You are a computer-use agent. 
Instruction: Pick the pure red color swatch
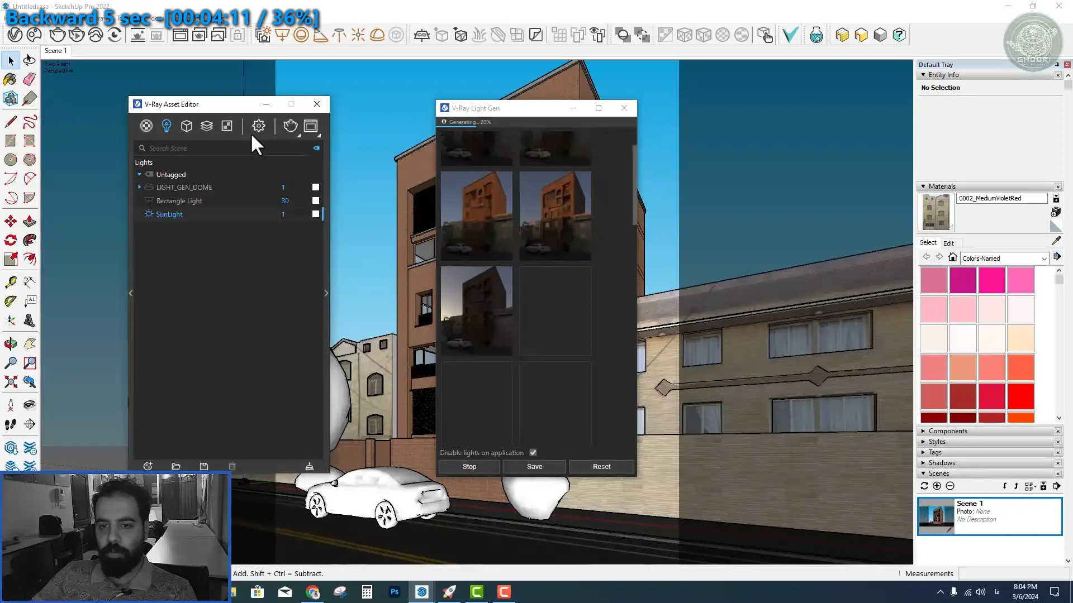tap(1021, 396)
